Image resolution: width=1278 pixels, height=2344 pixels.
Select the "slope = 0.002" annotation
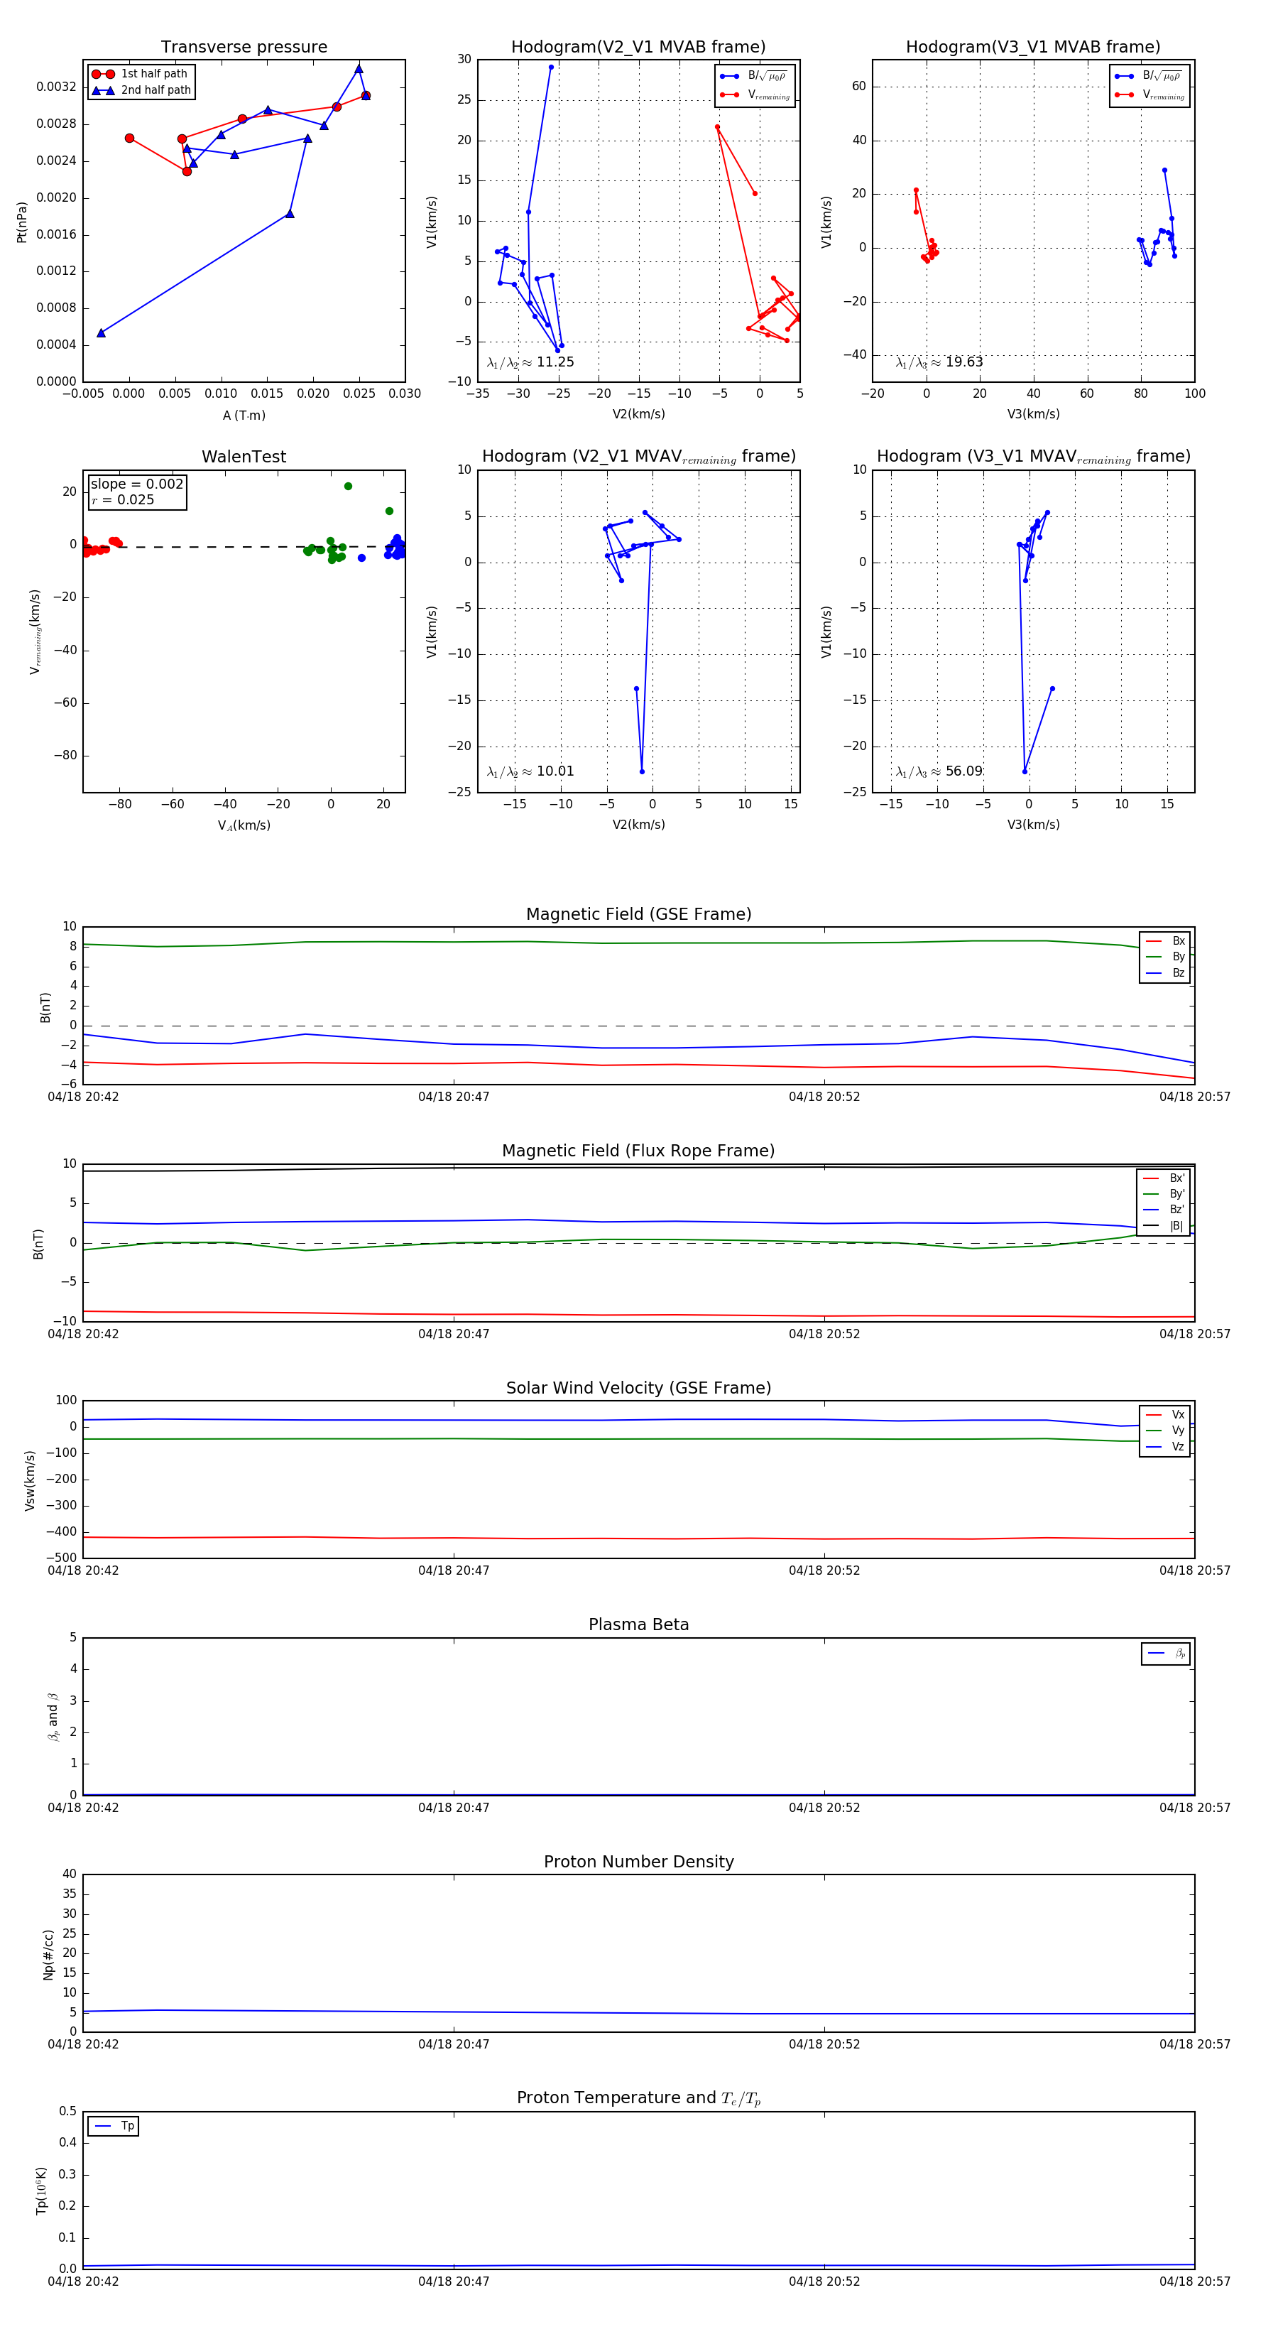(136, 484)
